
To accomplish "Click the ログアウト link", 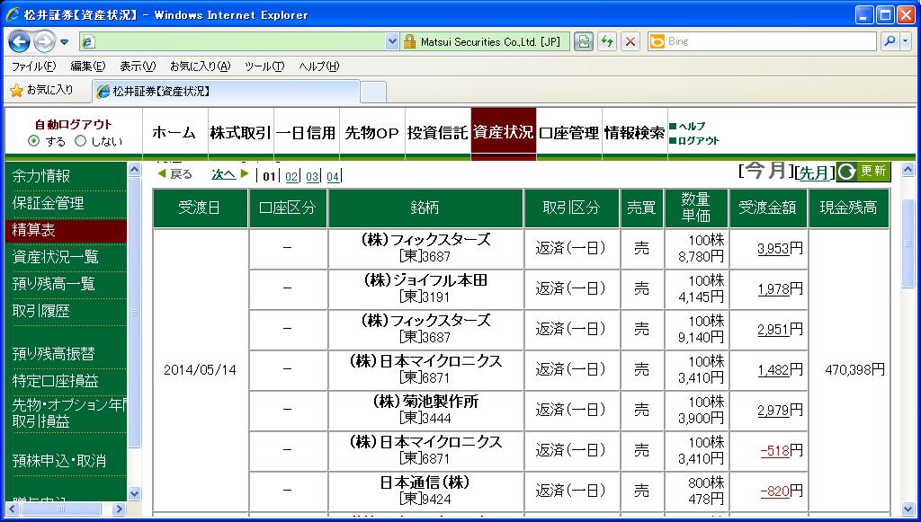I will pyautogui.click(x=698, y=141).
